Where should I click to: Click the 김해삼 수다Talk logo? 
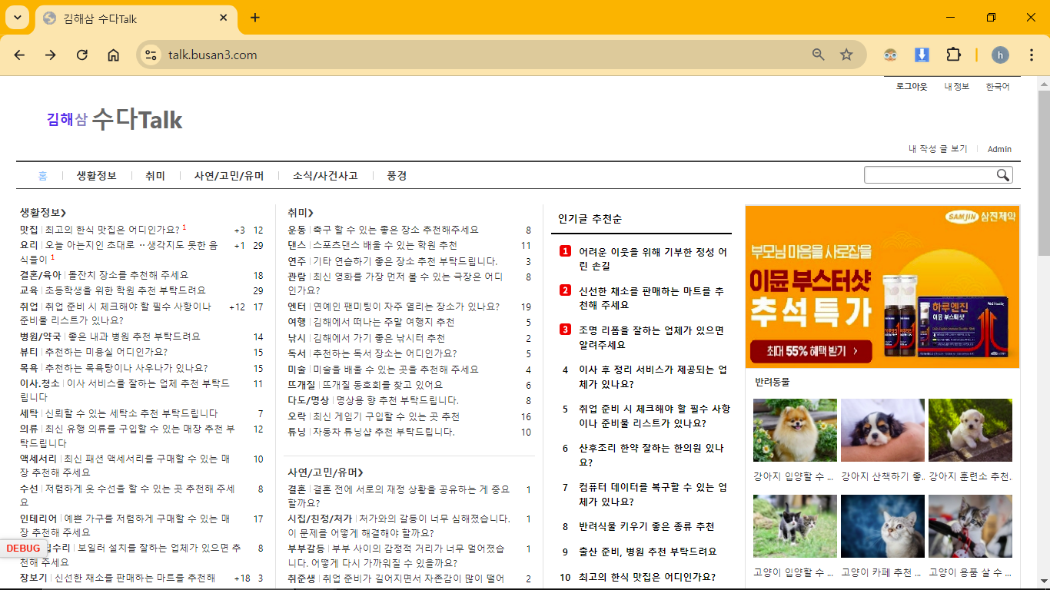pyautogui.click(x=115, y=120)
